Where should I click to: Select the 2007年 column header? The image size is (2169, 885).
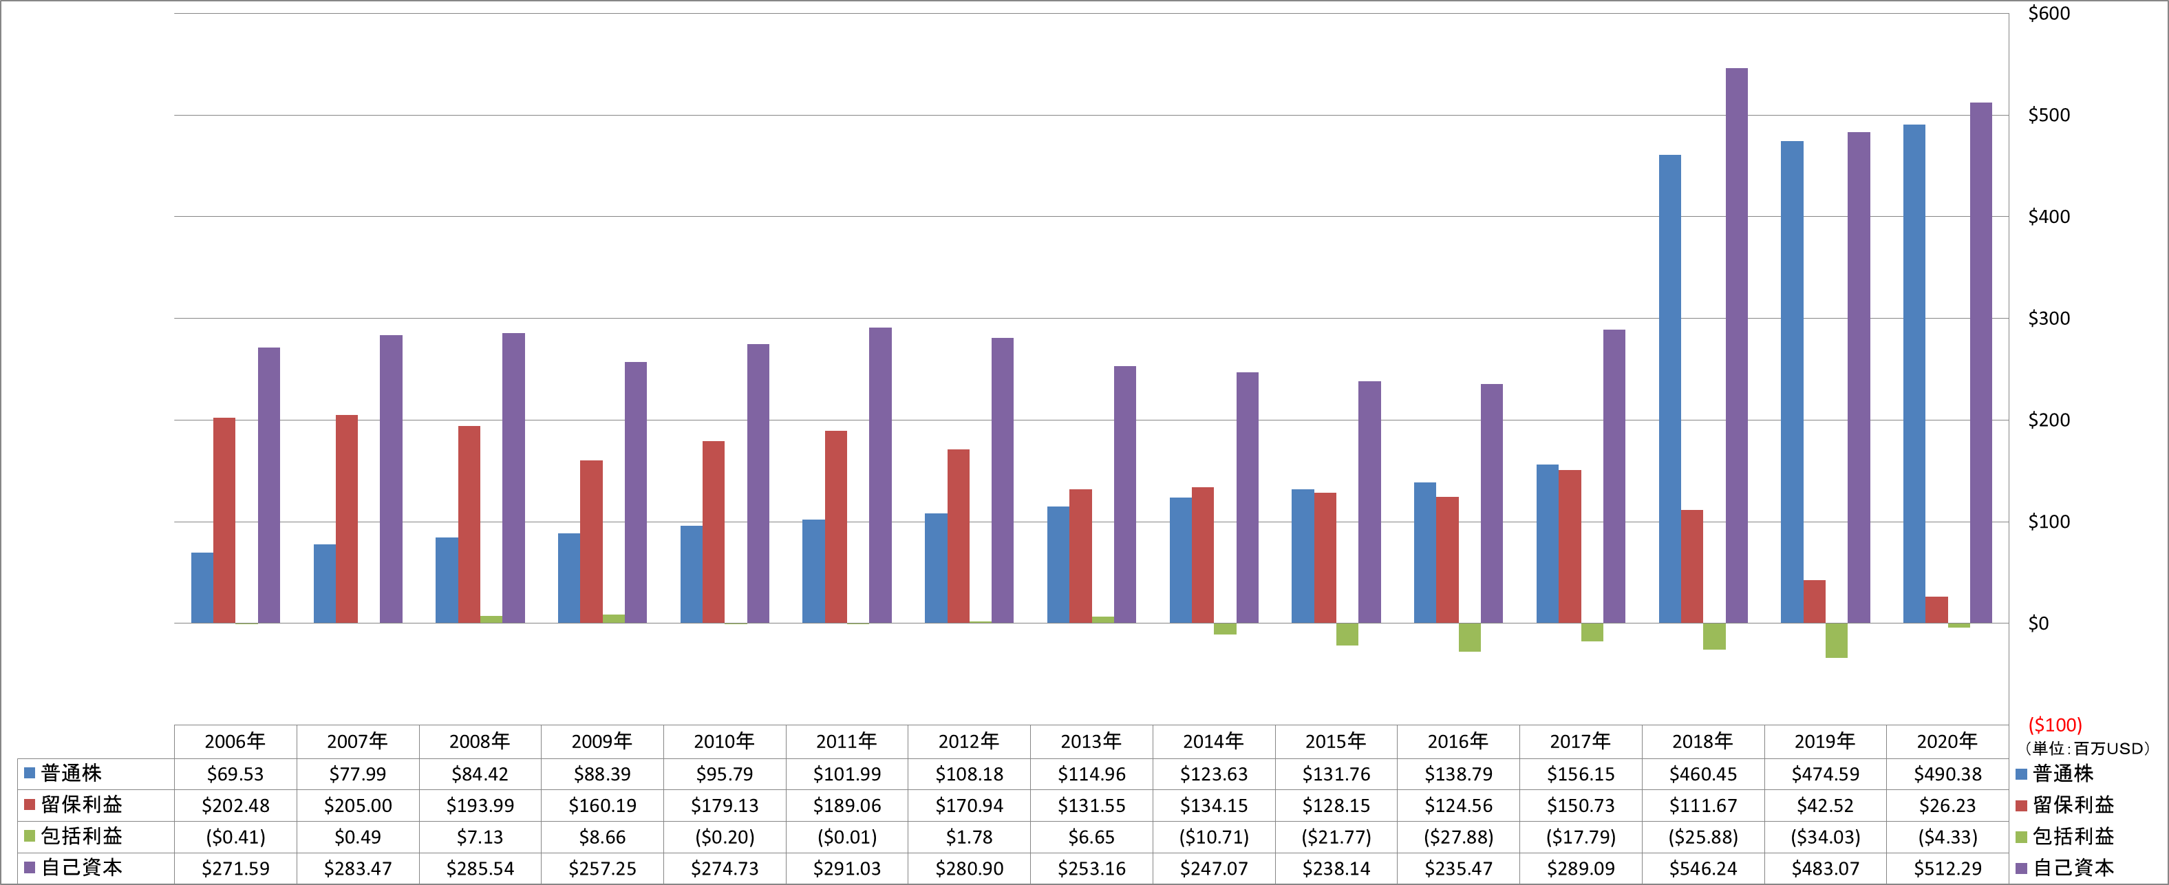pos(357,742)
